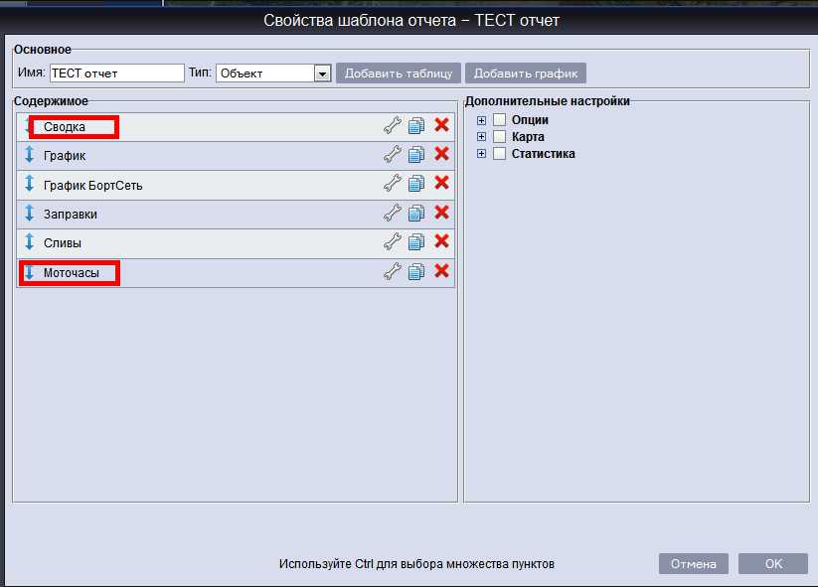The image size is (818, 587).
Task: Copy the График БортСеть item
Action: point(416,184)
